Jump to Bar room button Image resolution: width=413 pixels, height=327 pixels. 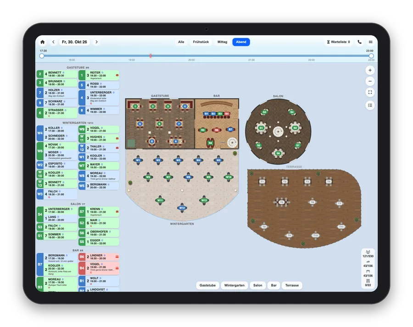click(273, 285)
